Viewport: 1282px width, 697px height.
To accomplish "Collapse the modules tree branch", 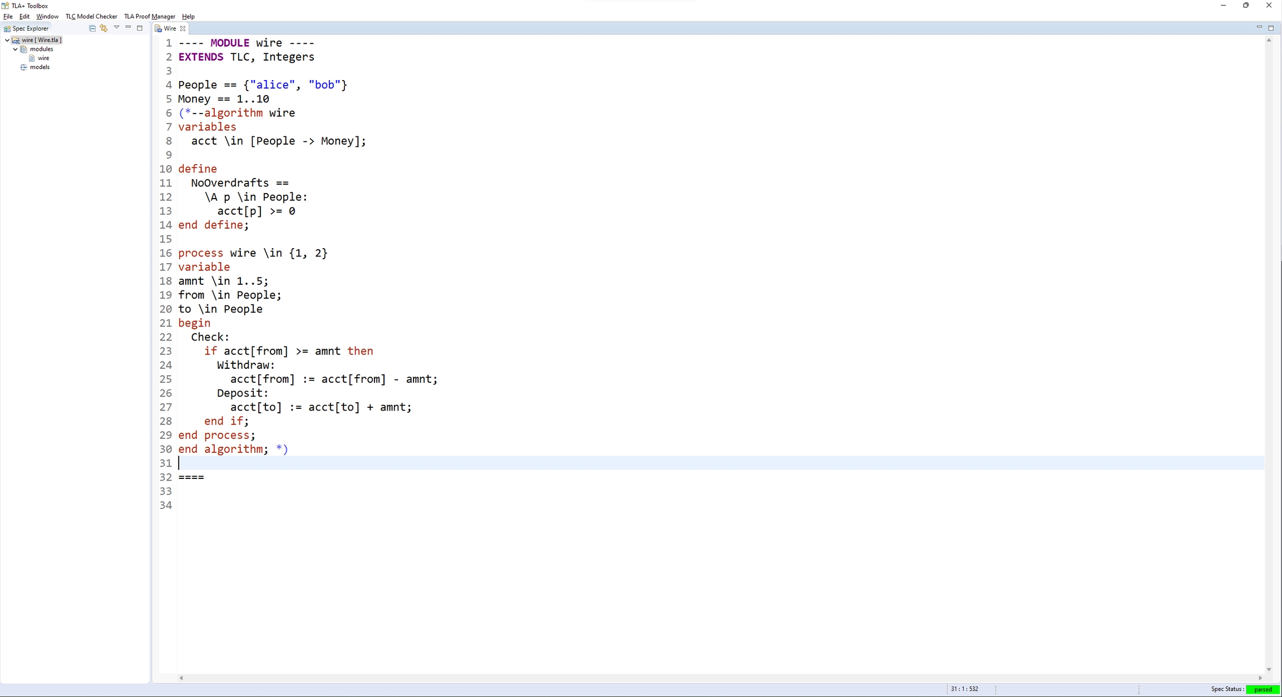I will 15,50.
